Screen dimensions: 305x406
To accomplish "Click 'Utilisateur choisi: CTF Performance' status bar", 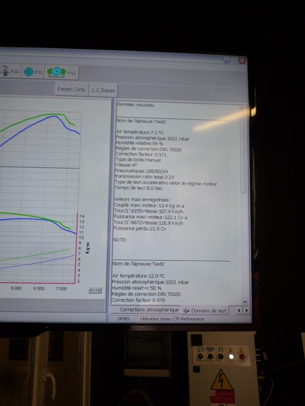I will (172, 319).
